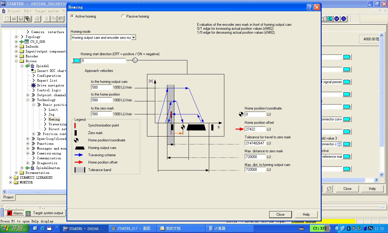
Task: Click the Open project folder icon
Action: (14, 19)
